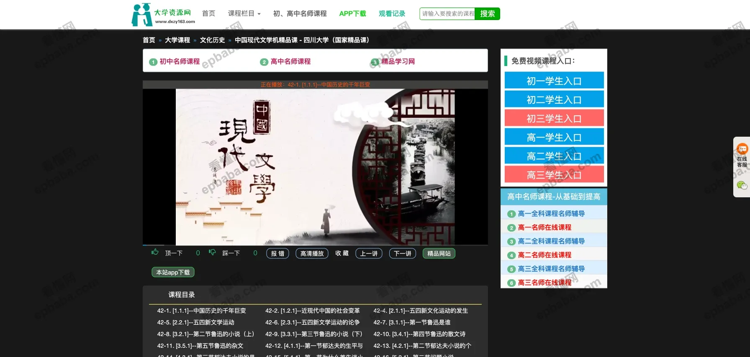Open 初二学生入口

[554, 99]
